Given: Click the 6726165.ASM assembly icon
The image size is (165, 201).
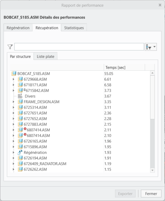Looking at the screenshot, I should (x=20, y=141).
